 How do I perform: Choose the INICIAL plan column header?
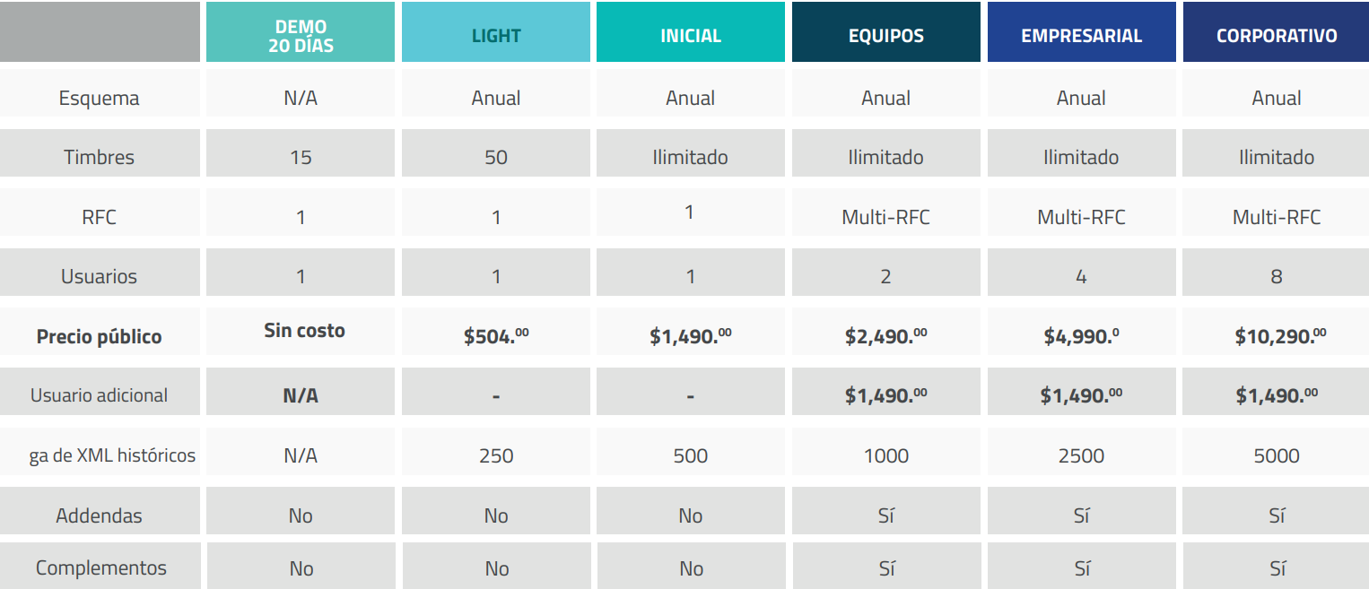(x=691, y=32)
